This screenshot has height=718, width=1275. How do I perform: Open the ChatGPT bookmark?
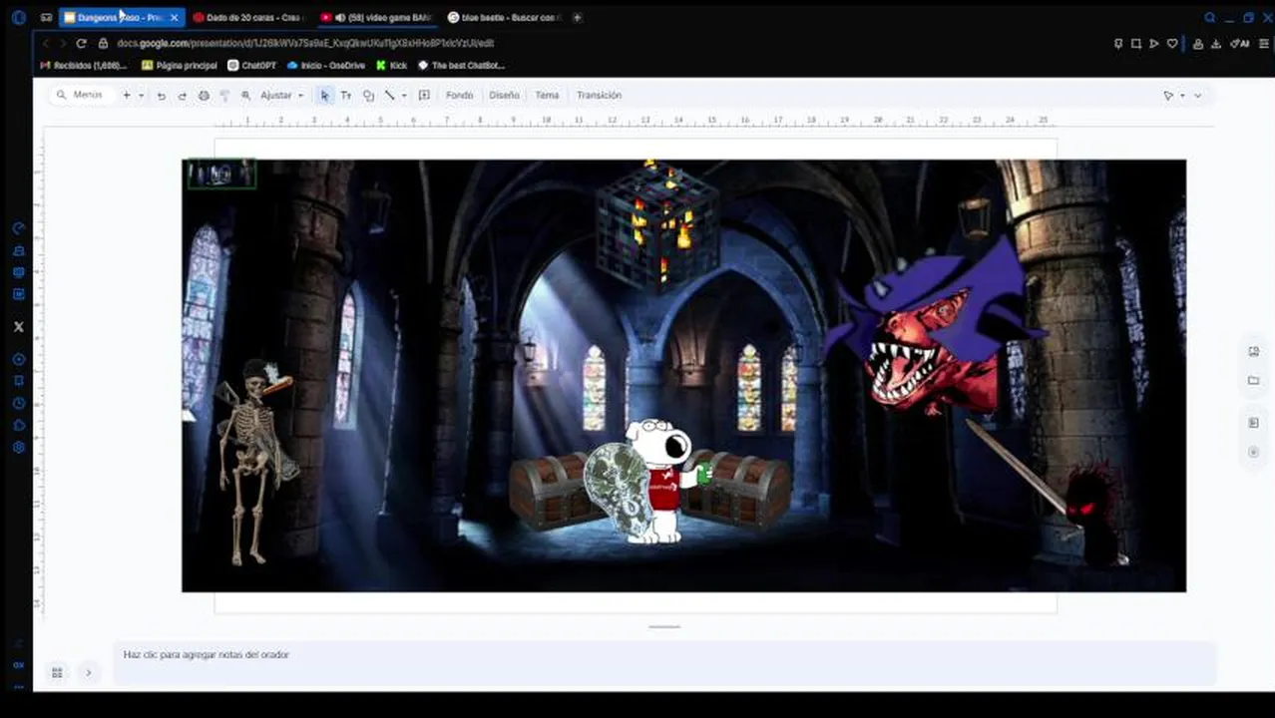click(252, 66)
